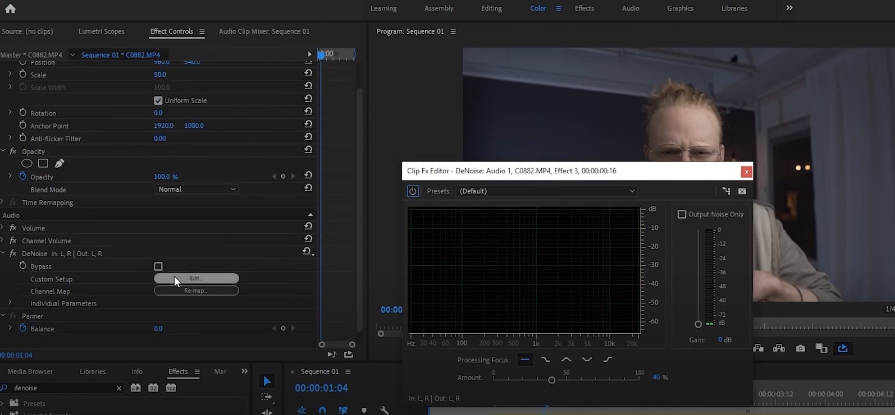
Task: Choose the low-frequency processing focus icon
Action: (x=545, y=359)
